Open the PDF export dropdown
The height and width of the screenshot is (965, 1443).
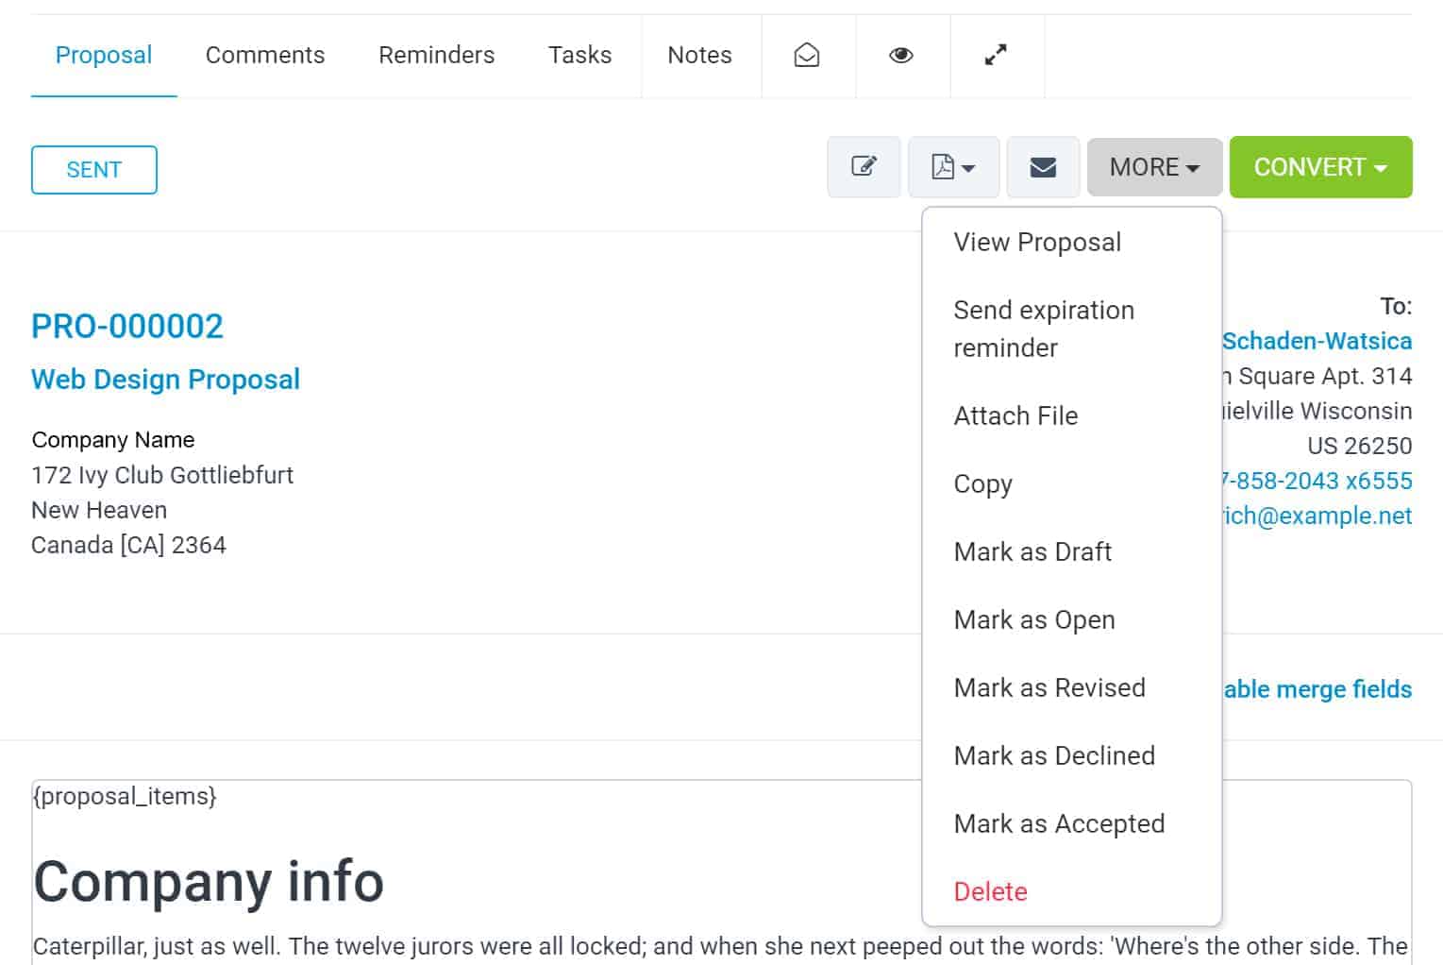tap(953, 167)
